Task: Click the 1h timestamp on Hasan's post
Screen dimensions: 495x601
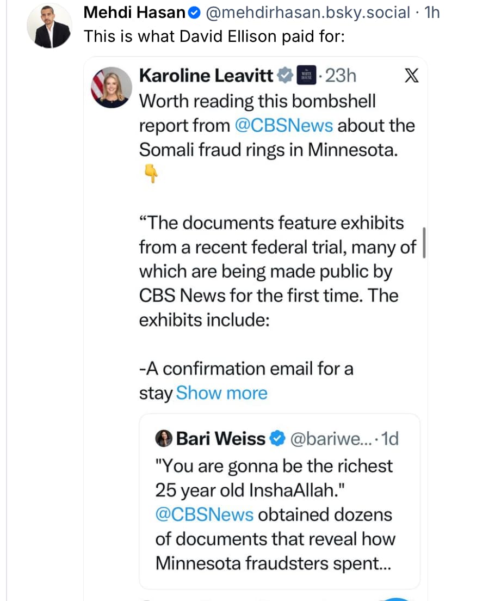Action: pos(431,13)
